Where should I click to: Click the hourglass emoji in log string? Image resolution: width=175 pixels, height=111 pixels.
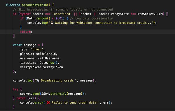coord(52,23)
